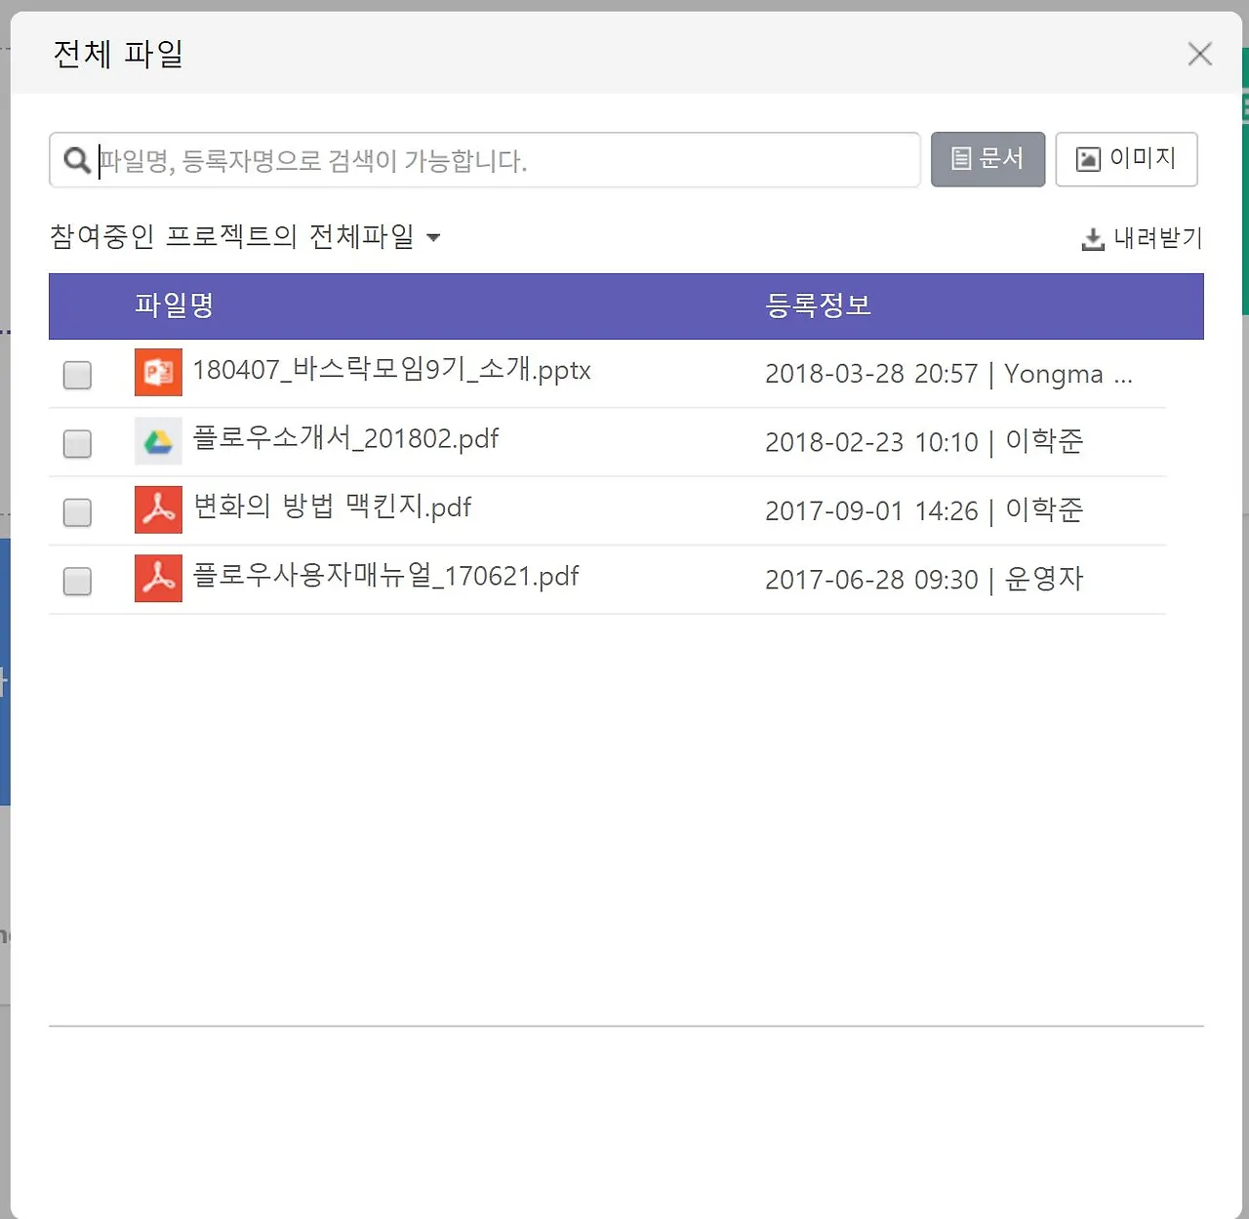Click the 전체 파일 dialog title

click(118, 54)
